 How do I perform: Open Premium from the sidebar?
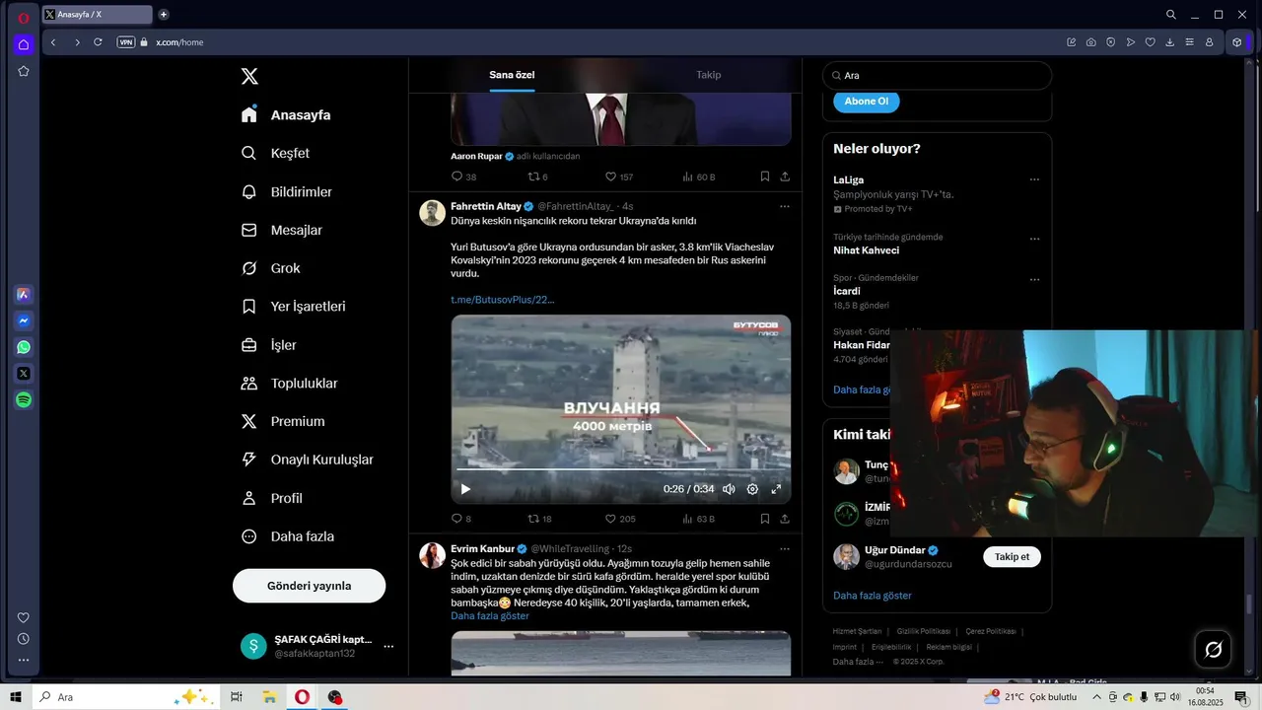[x=282, y=421]
